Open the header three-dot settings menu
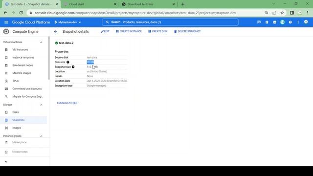The height and width of the screenshot is (176, 313). coord(298,22)
